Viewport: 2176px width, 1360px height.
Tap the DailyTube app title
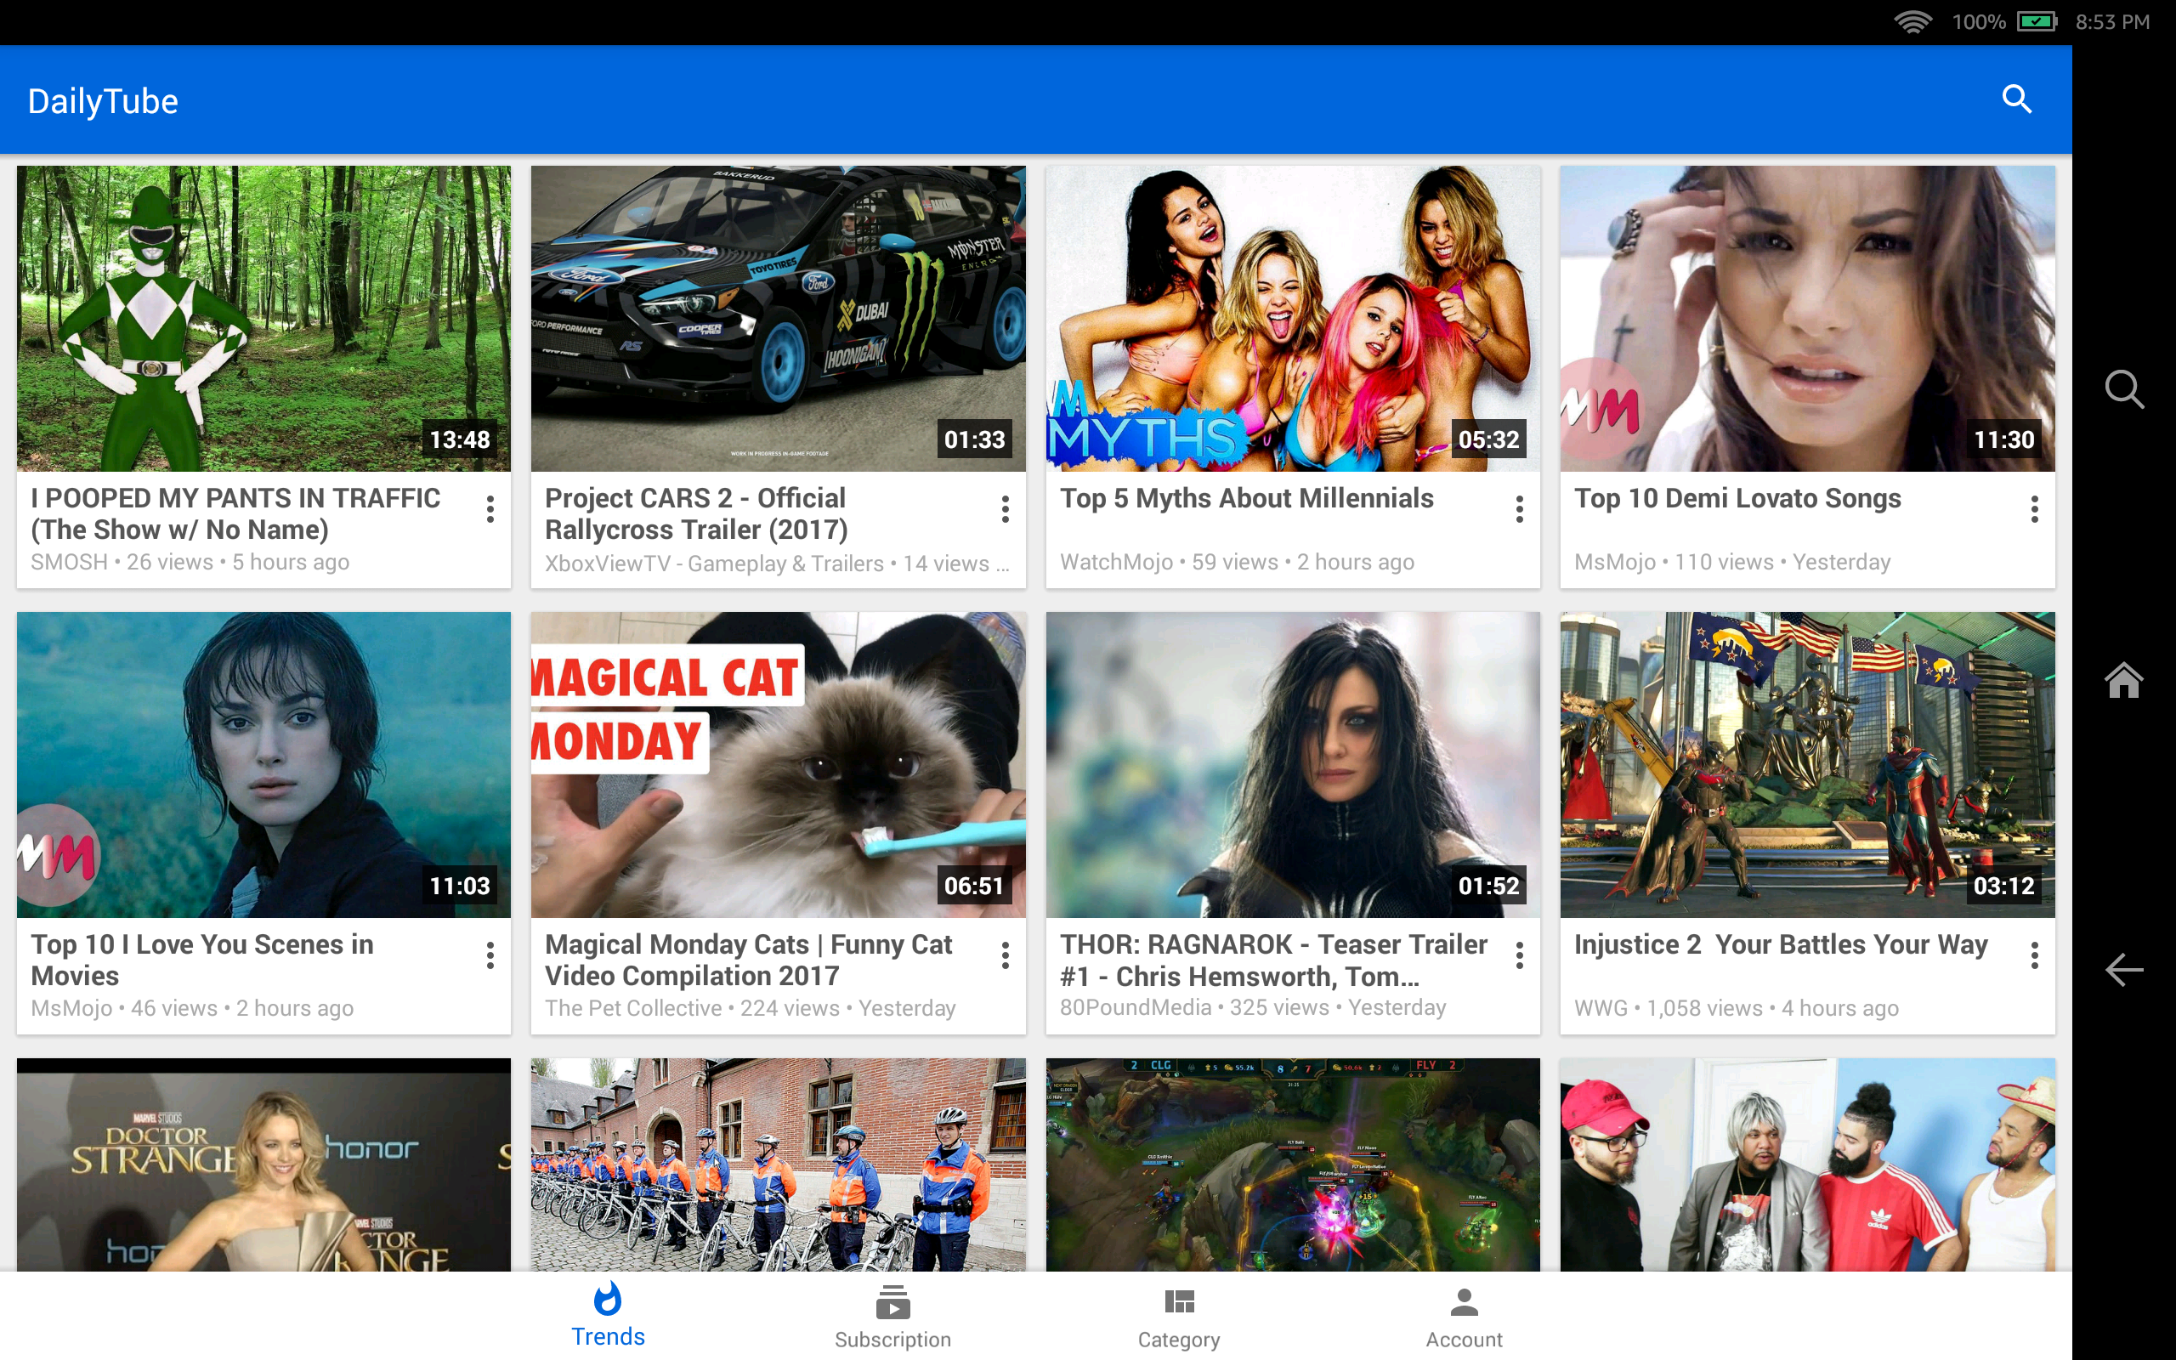click(x=103, y=101)
